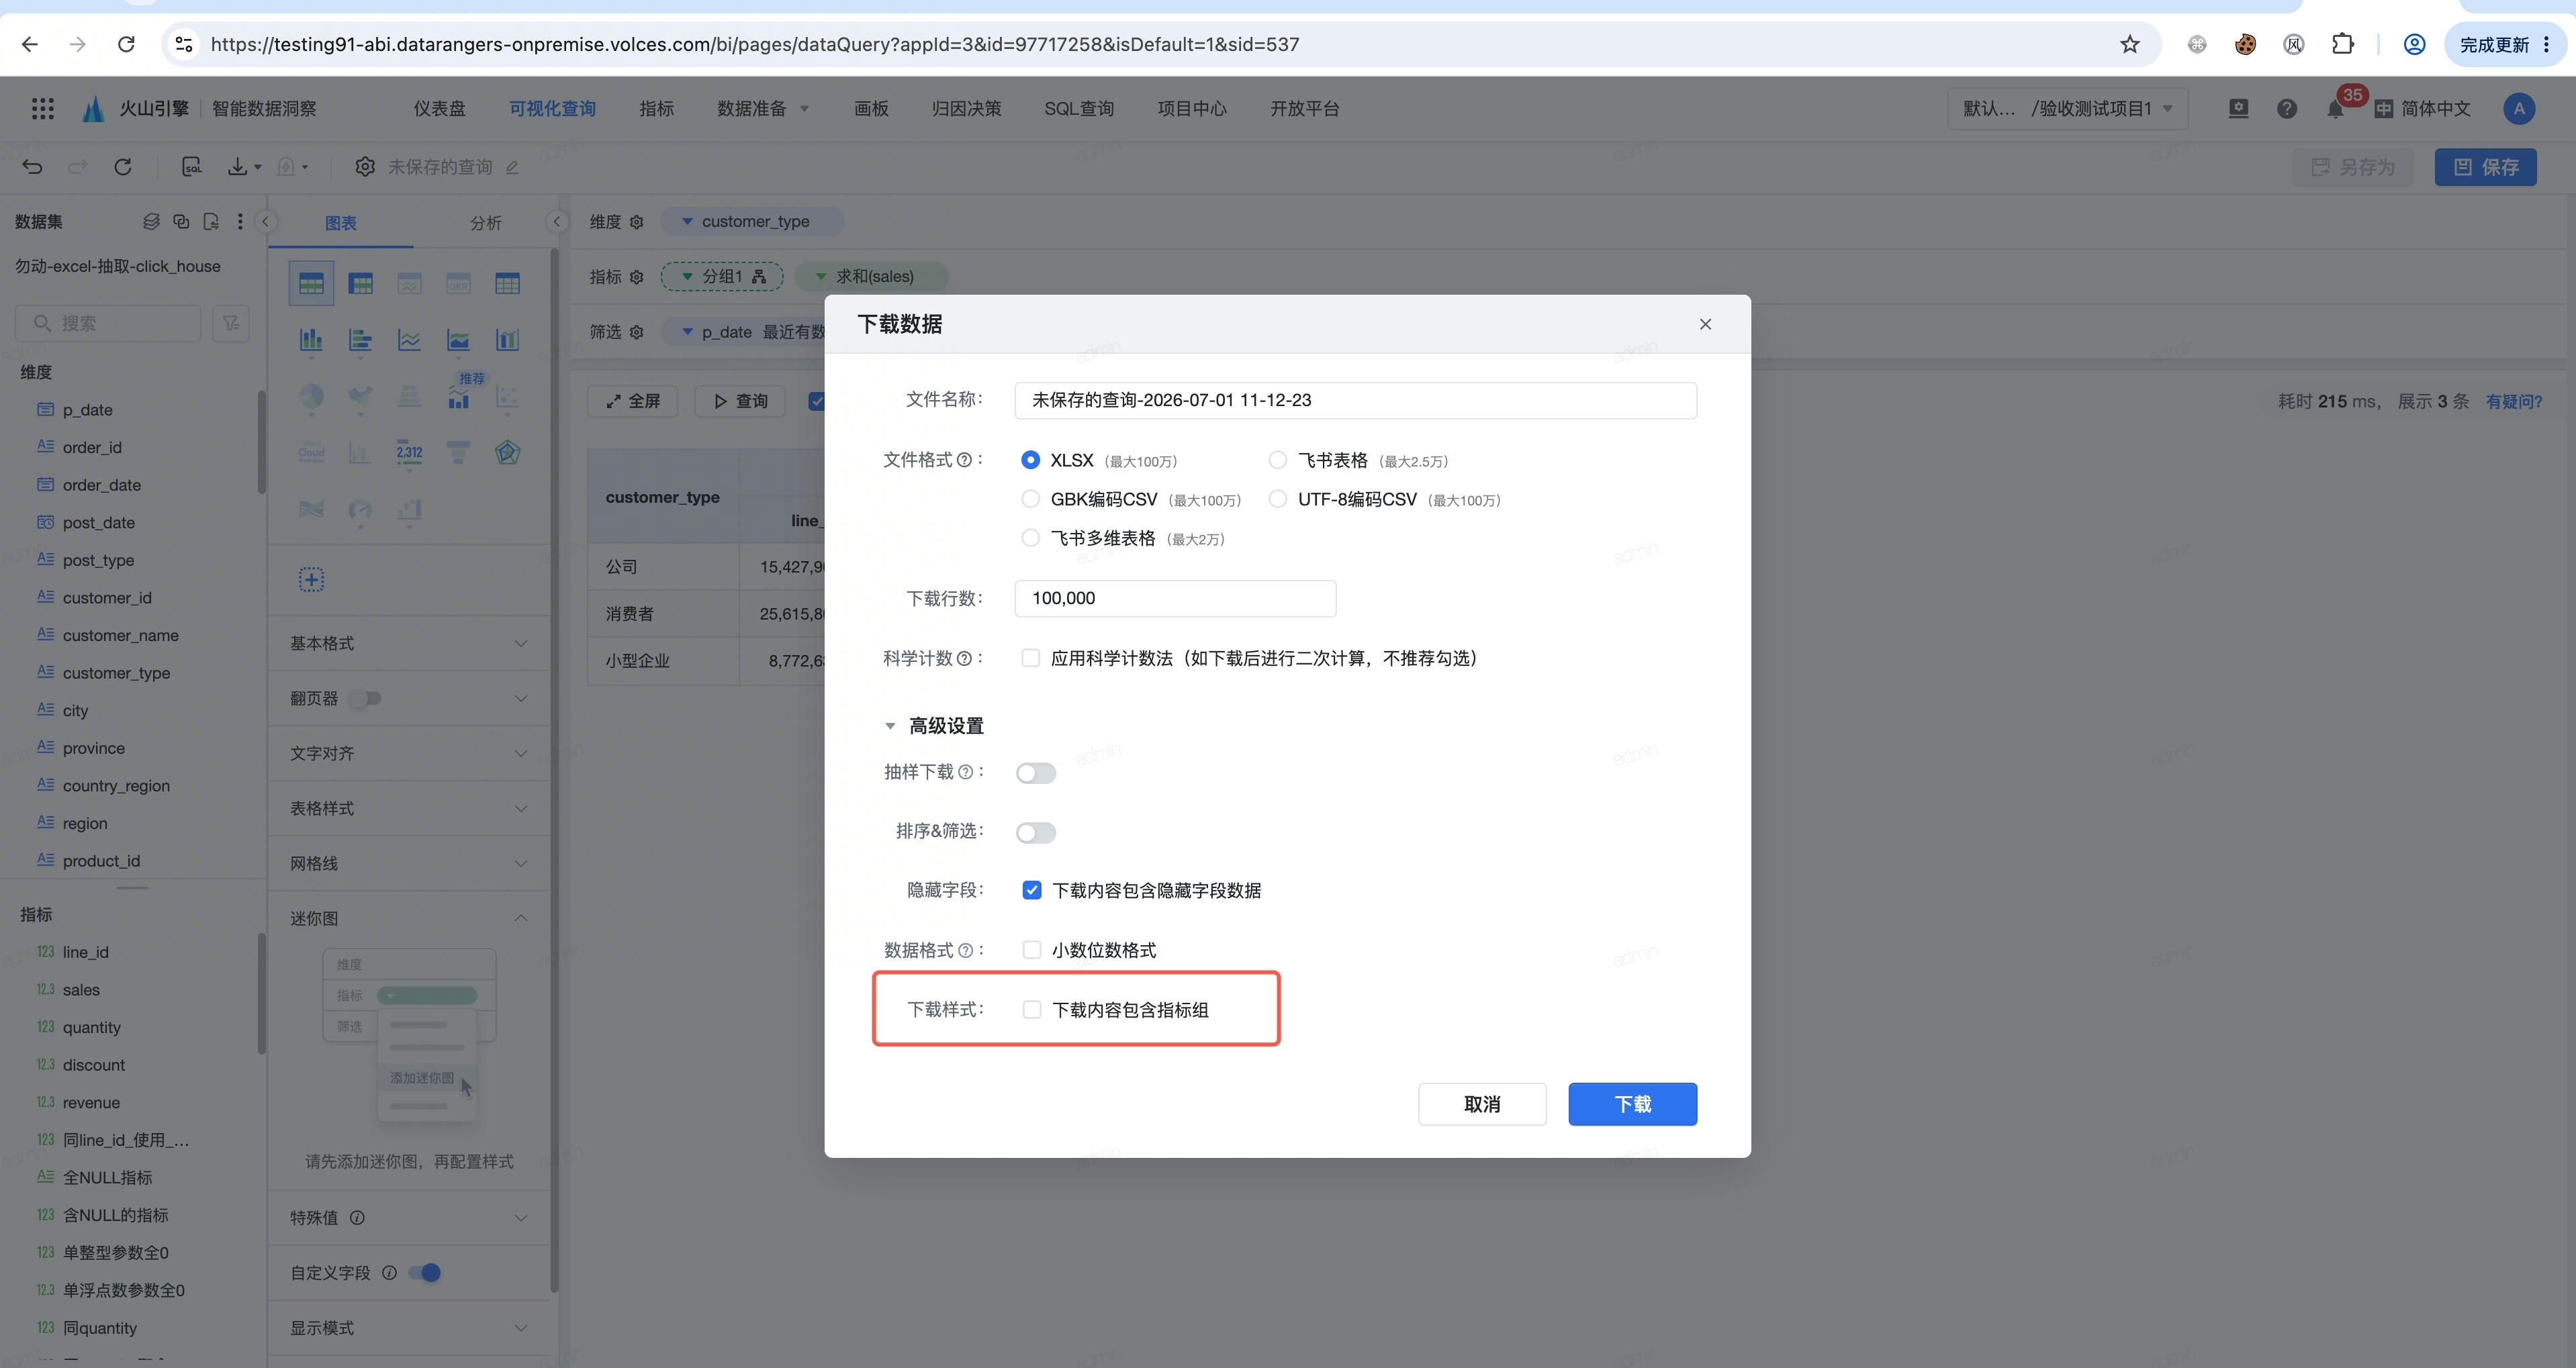Select the UTF-8编码CSV file format
Image resolution: width=2576 pixels, height=1368 pixels.
pos(1277,499)
